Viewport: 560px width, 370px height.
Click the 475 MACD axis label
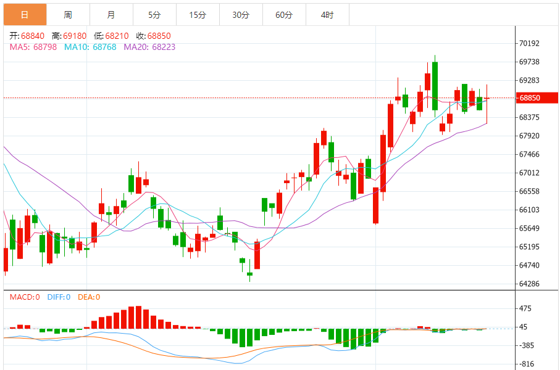525,308
